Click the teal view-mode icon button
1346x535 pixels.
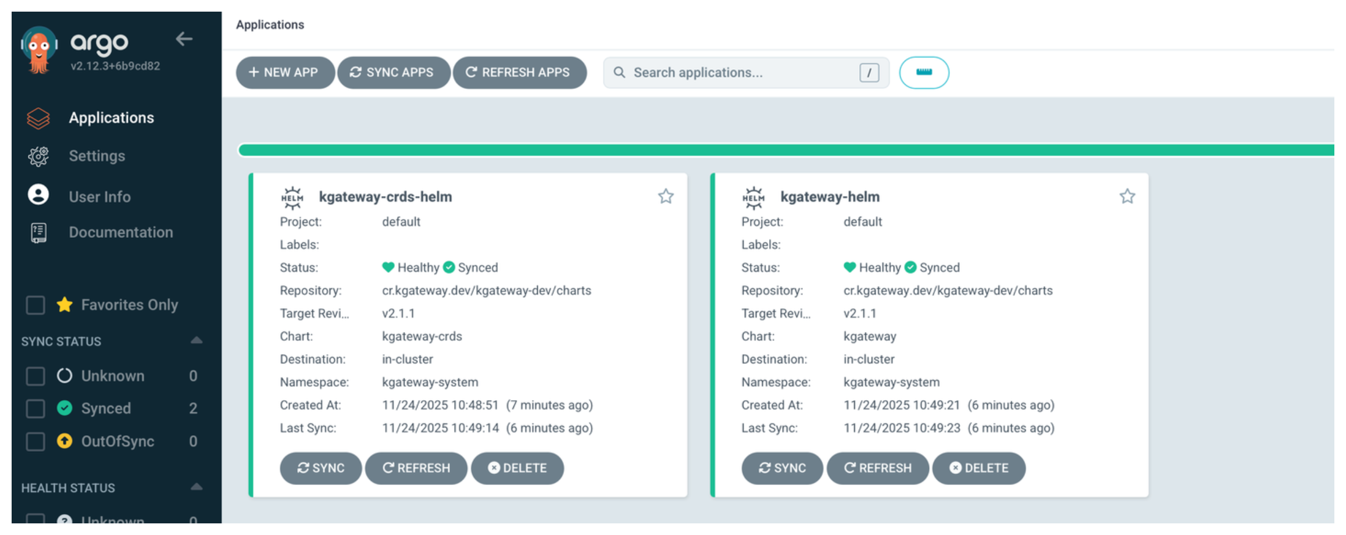click(923, 73)
